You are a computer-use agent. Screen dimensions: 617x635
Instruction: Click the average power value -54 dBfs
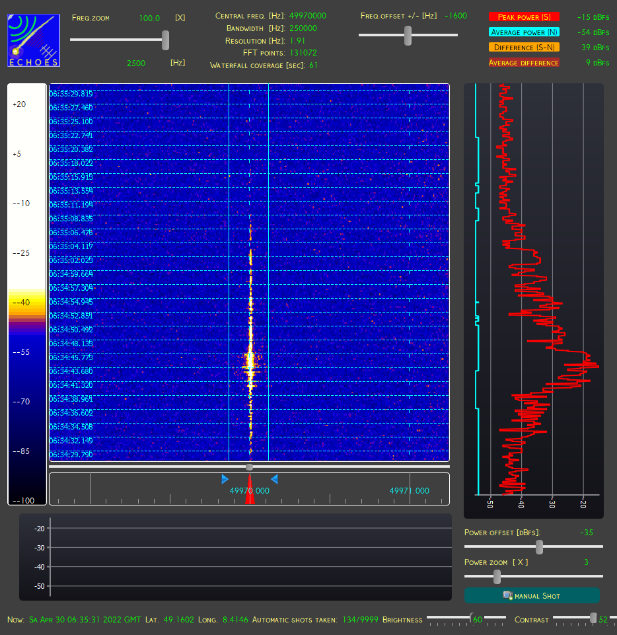click(x=593, y=32)
